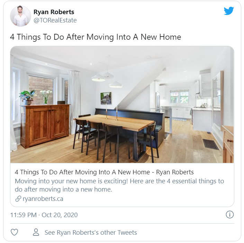244x243 pixels.
Task: Click the tweet text about new home
Action: [96, 37]
